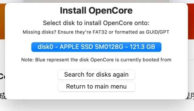Click the Chinese character 成 at bottom left
This screenshot has width=194, height=111.
3,96
